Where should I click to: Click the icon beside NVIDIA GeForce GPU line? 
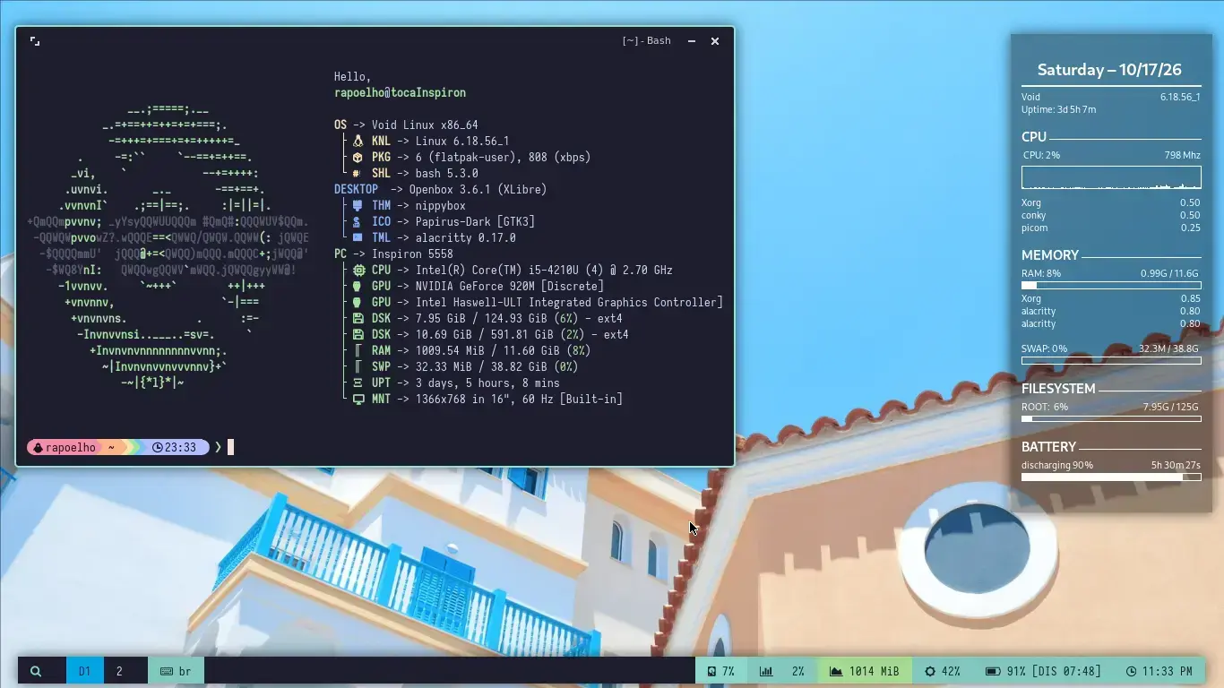coord(358,286)
